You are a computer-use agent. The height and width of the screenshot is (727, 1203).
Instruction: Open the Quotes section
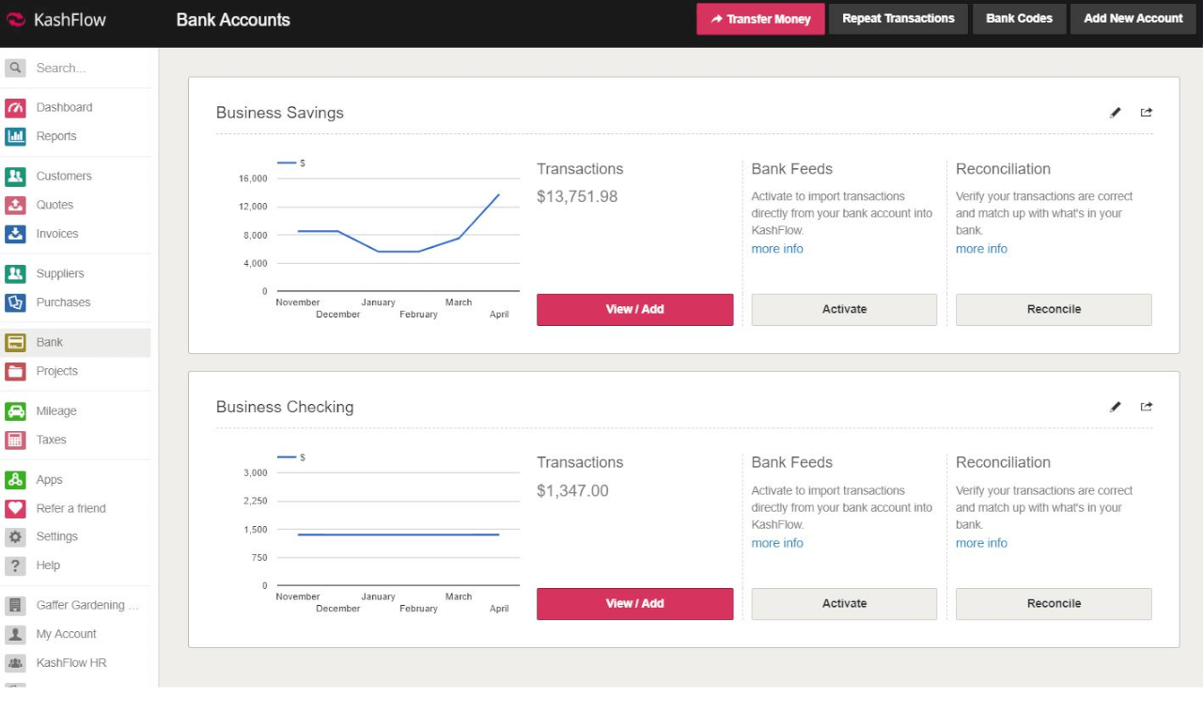click(55, 205)
